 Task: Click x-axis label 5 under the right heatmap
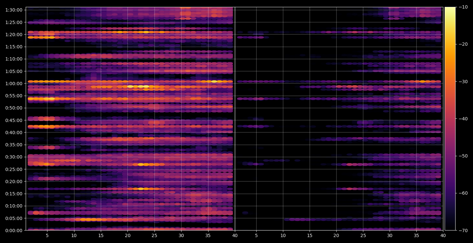point(256,236)
